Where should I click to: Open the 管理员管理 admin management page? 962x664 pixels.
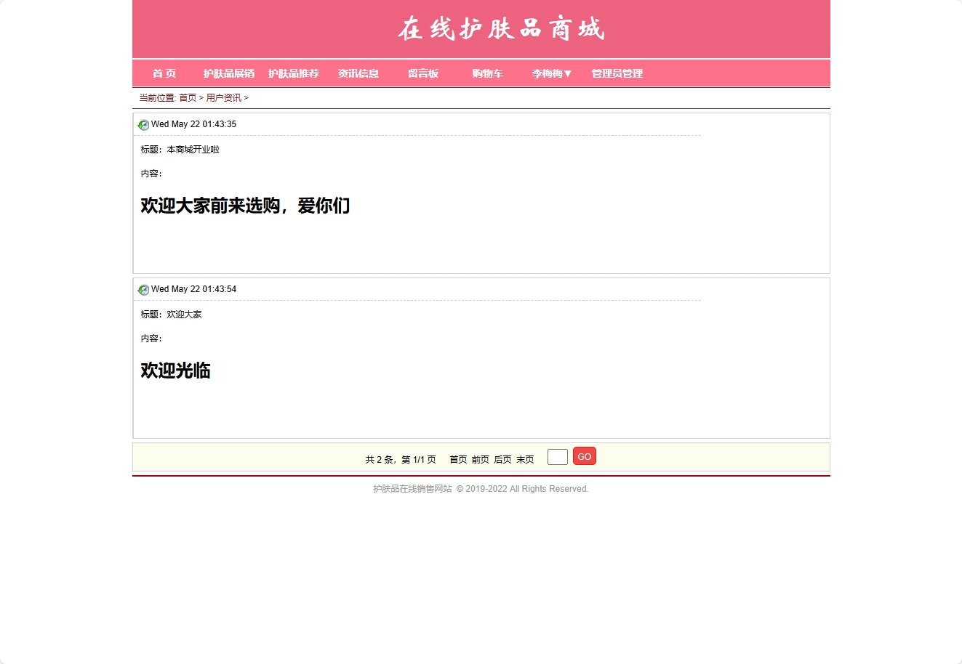coord(616,73)
